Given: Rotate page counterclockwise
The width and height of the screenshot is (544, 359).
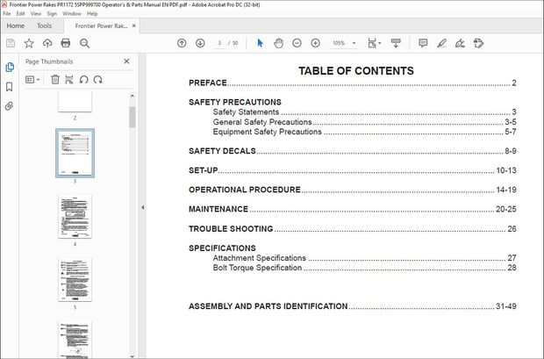Looking at the screenshot, I should coord(83,80).
